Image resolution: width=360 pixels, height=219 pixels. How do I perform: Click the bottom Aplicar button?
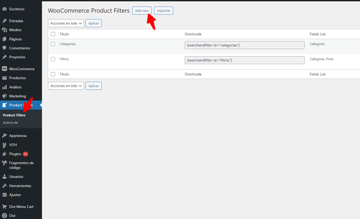point(93,86)
